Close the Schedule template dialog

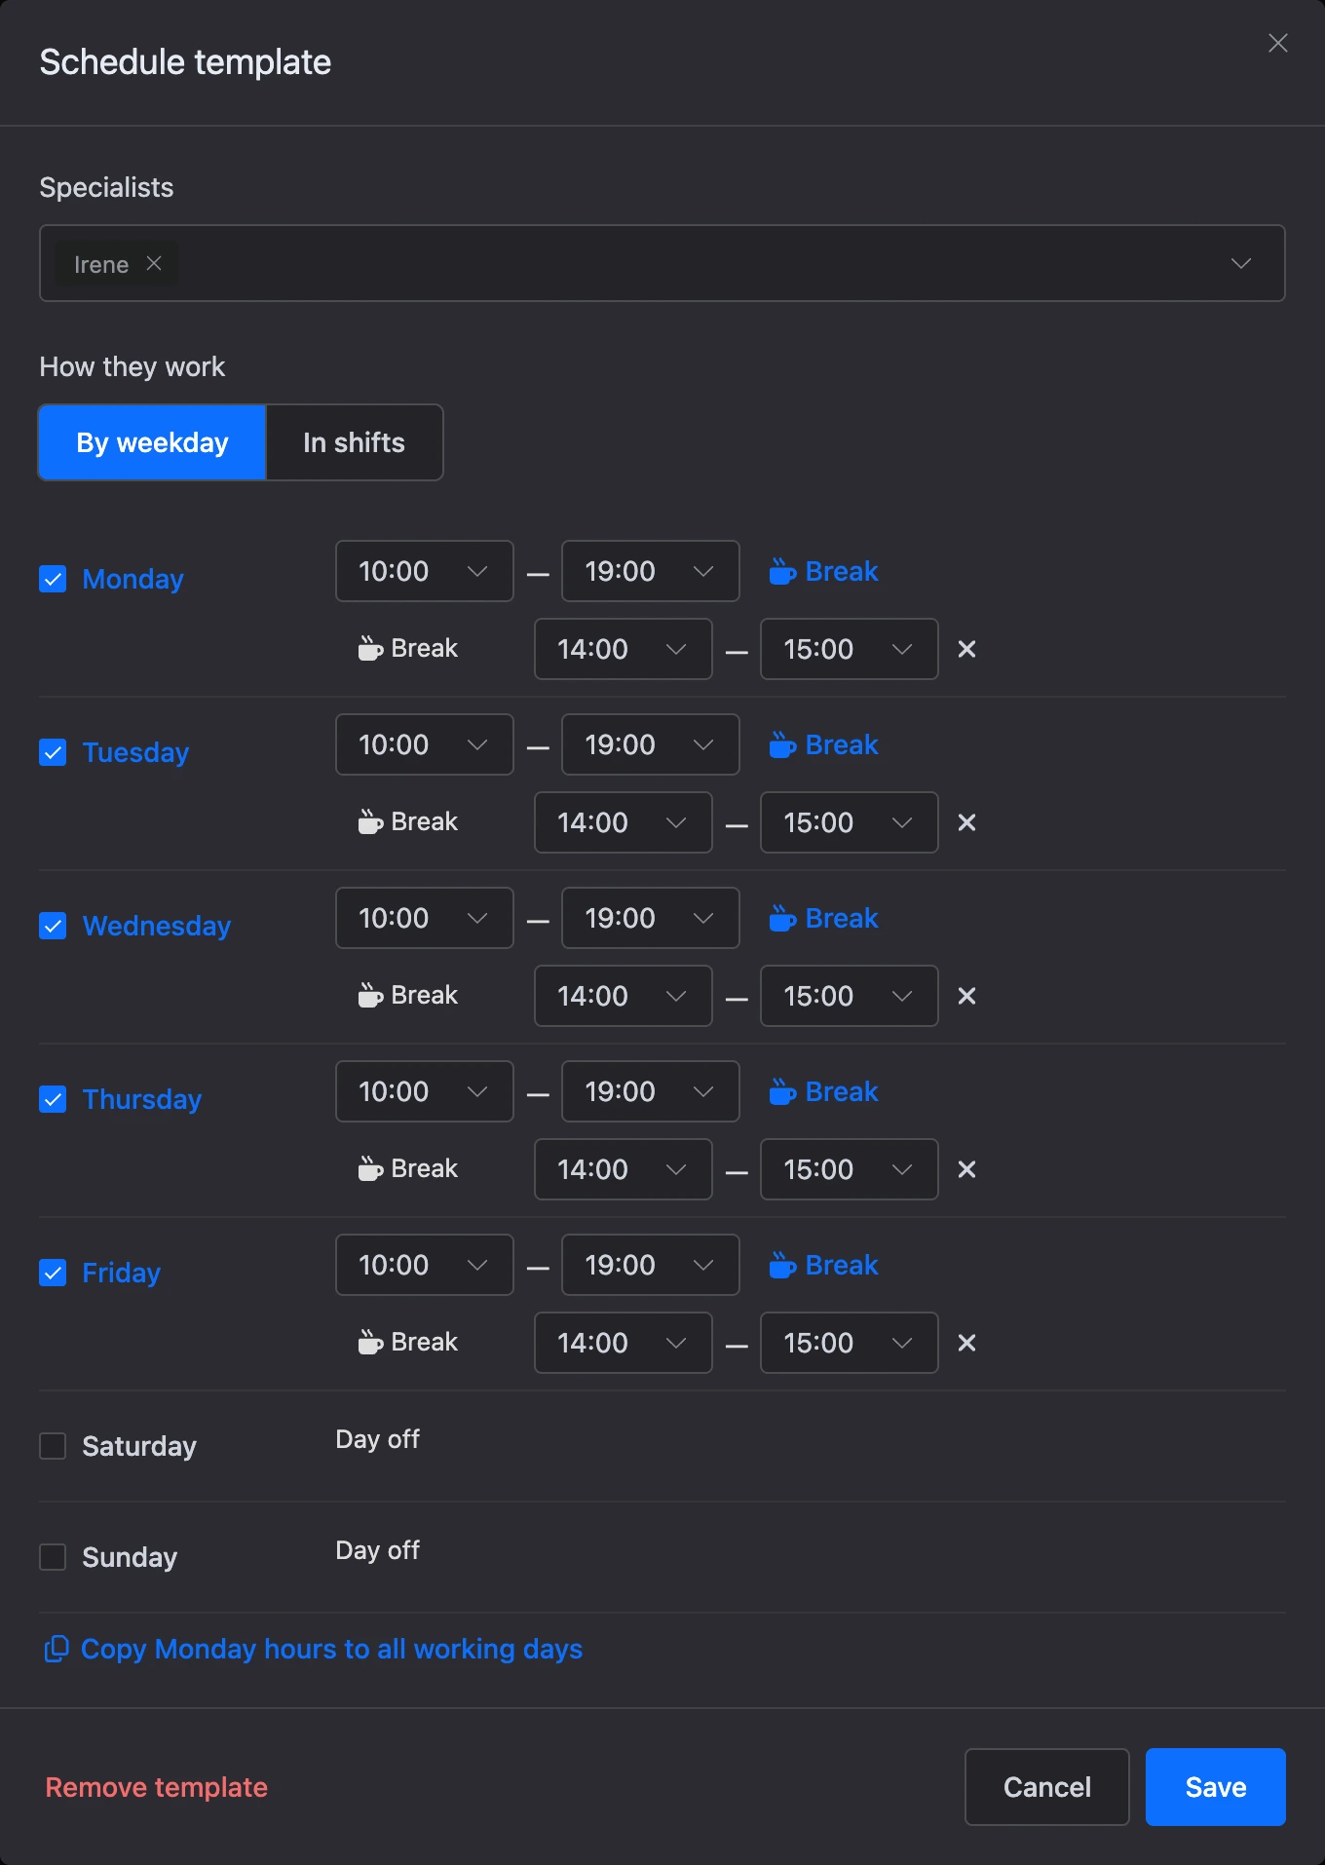[1278, 43]
